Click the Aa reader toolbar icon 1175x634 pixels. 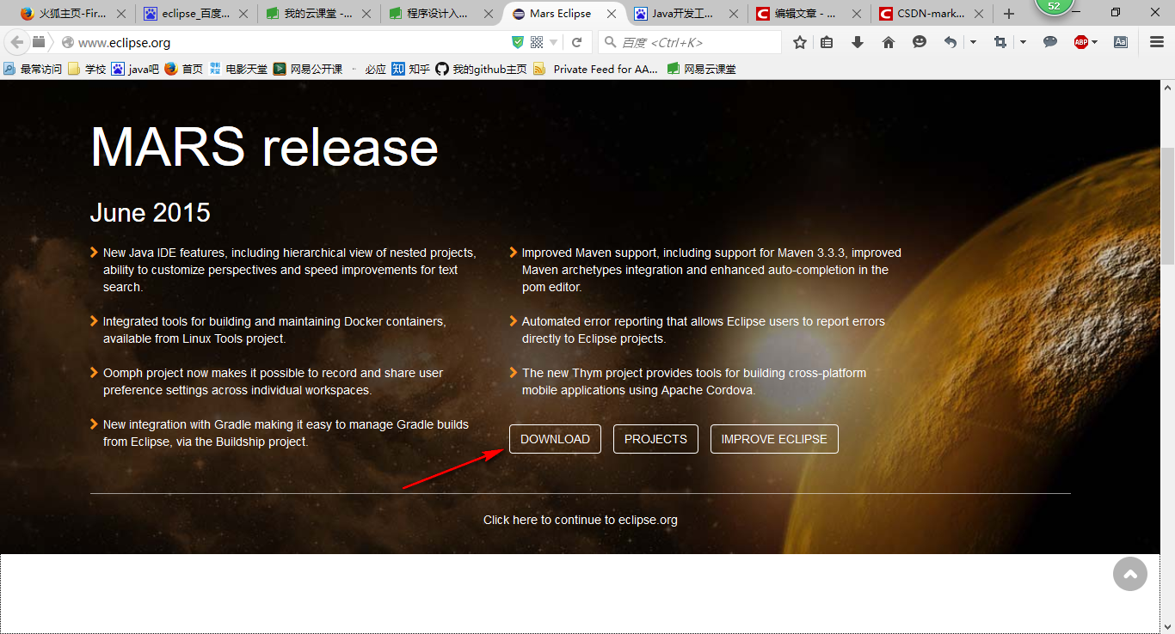(1121, 42)
